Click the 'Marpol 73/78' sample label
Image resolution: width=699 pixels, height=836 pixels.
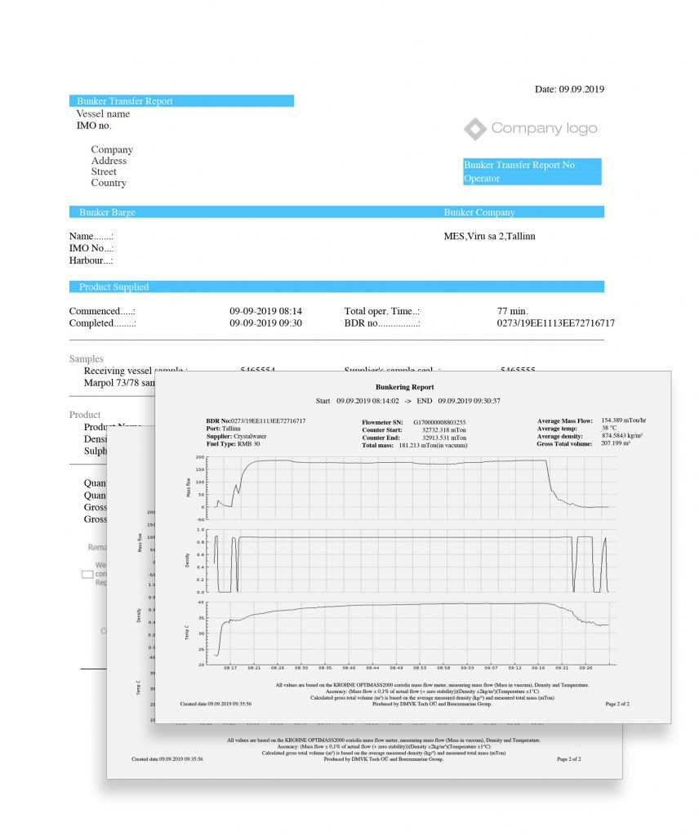tap(119, 383)
